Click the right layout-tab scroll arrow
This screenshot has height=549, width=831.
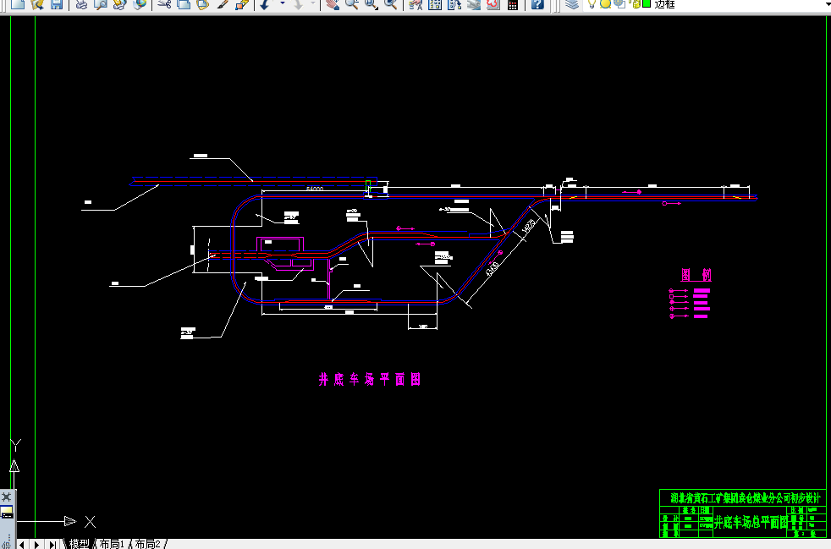37,544
